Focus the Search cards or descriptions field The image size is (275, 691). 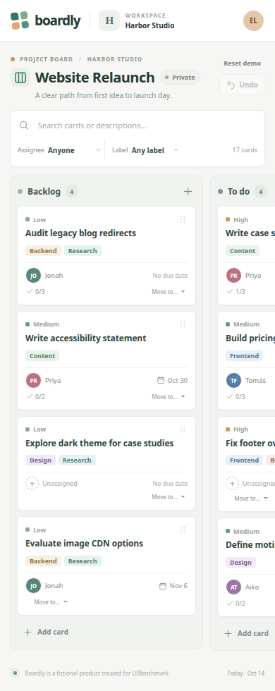click(137, 126)
